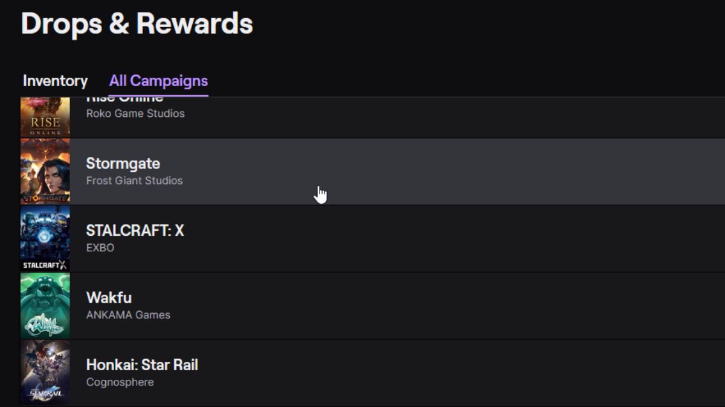Select the Wakfu campaign name

click(109, 298)
